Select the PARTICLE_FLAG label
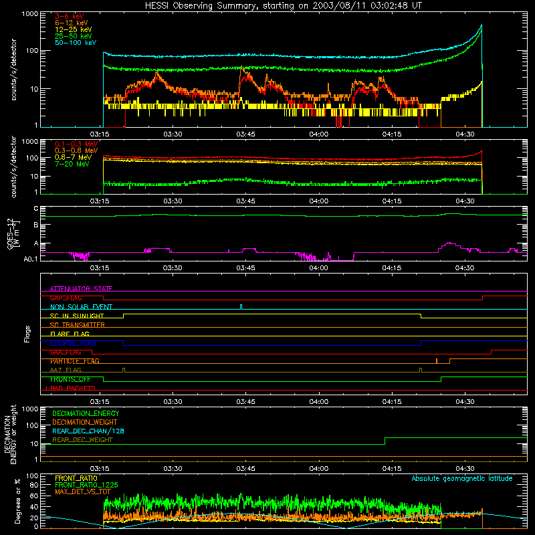The width and height of the screenshot is (535, 535). [x=74, y=361]
